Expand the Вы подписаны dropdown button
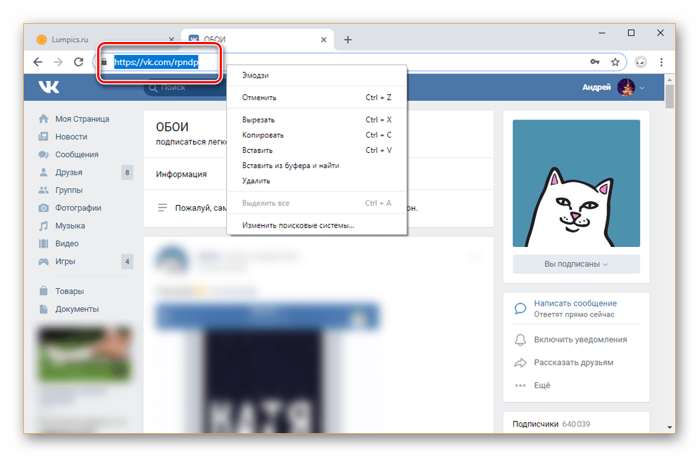Viewport: 699px width, 457px height. click(576, 264)
